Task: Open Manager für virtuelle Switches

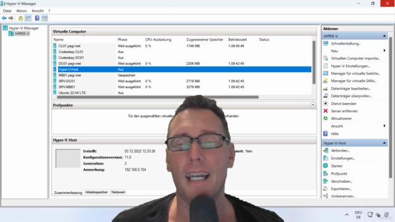Action: [355, 73]
